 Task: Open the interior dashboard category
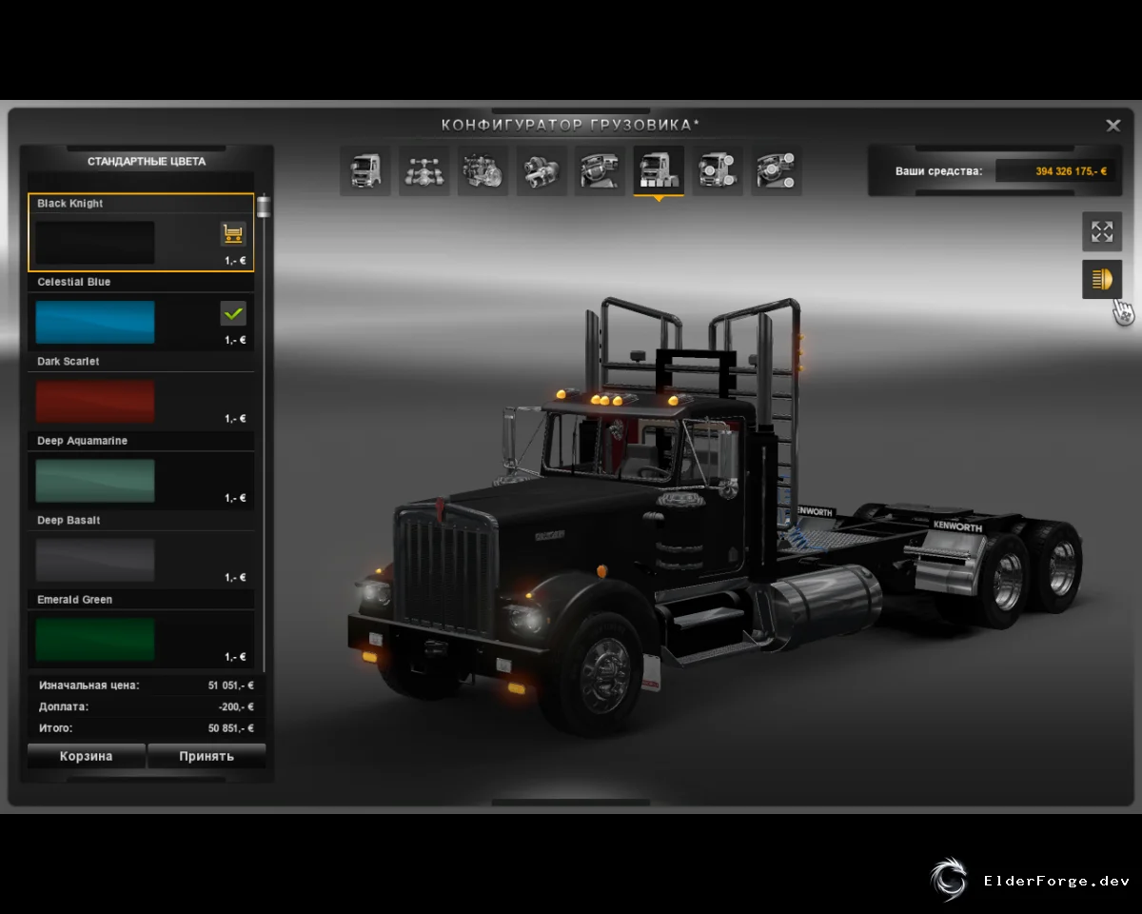point(601,171)
